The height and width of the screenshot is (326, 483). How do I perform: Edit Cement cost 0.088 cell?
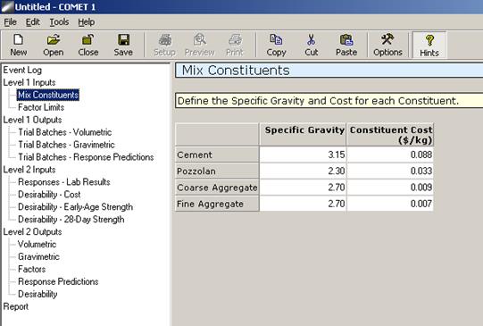(x=390, y=155)
